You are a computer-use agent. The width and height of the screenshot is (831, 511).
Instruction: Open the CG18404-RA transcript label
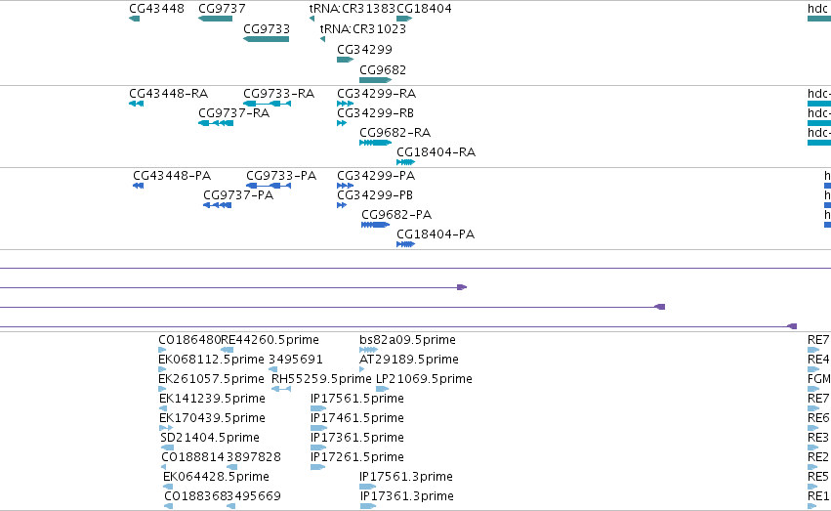click(436, 152)
